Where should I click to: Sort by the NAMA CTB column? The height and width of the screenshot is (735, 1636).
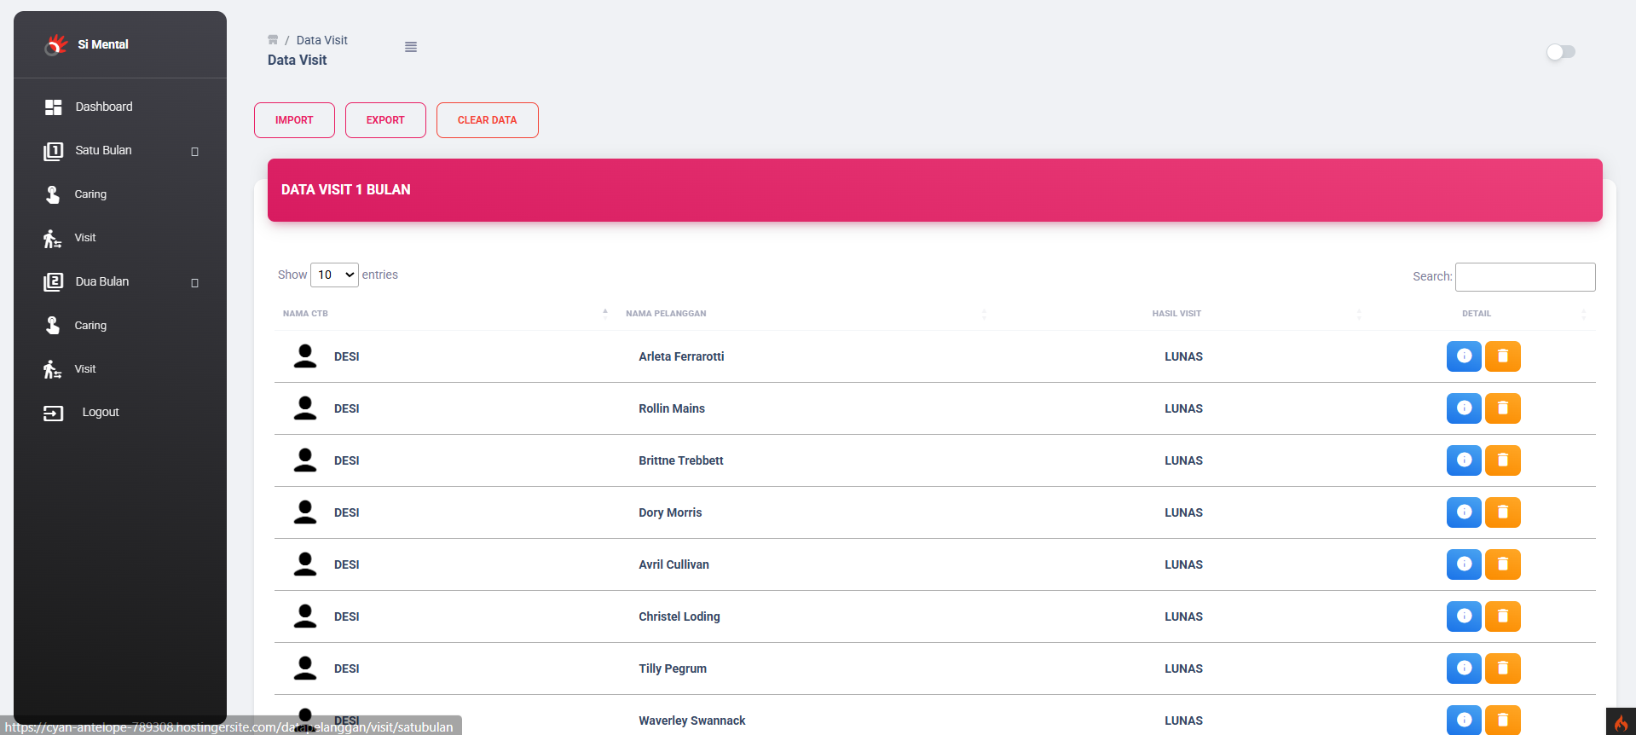445,314
